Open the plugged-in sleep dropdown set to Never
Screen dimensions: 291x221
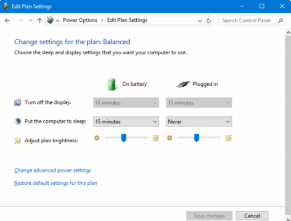(x=199, y=121)
